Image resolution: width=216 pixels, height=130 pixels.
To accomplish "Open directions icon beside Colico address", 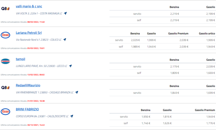I will pyautogui.click(x=64, y=40).
